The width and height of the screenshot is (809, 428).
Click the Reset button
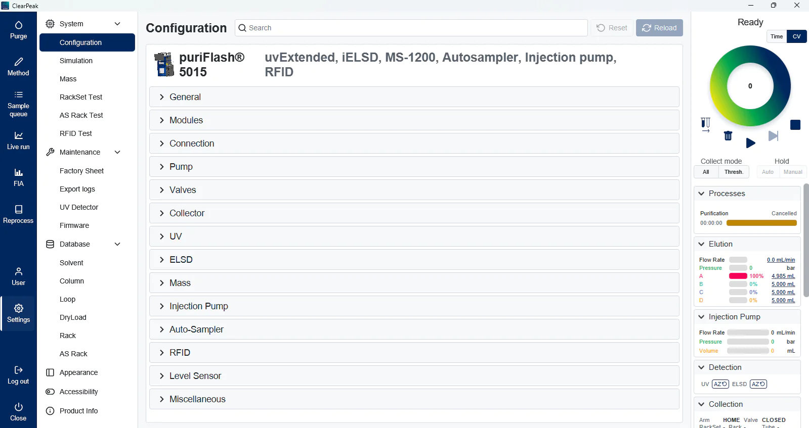point(612,28)
